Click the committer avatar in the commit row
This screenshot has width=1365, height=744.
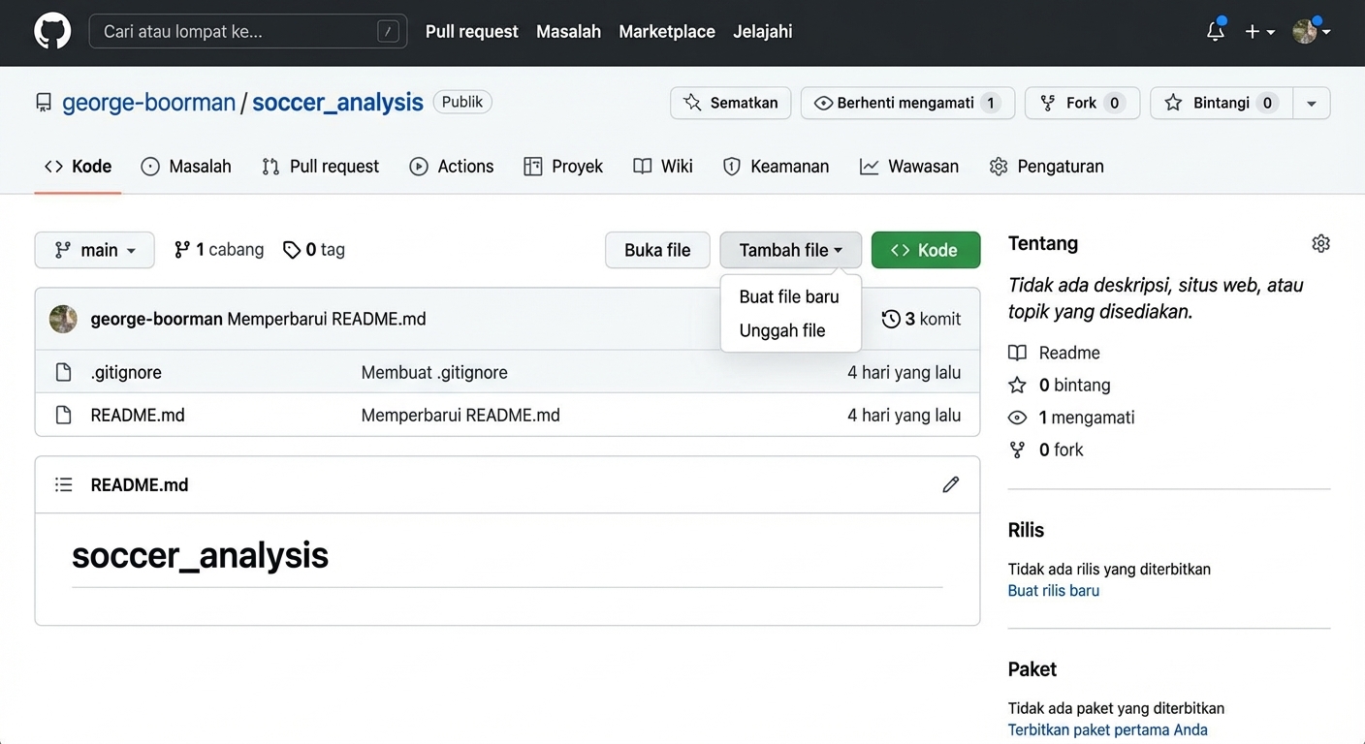[x=63, y=319]
